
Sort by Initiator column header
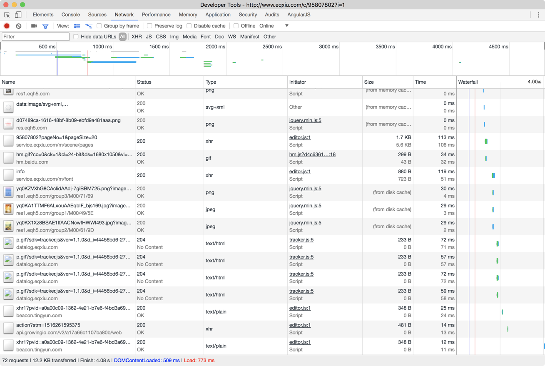pyautogui.click(x=325, y=82)
